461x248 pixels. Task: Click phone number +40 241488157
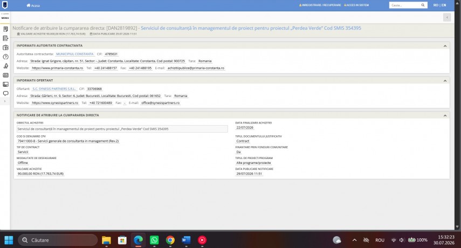click(x=106, y=68)
